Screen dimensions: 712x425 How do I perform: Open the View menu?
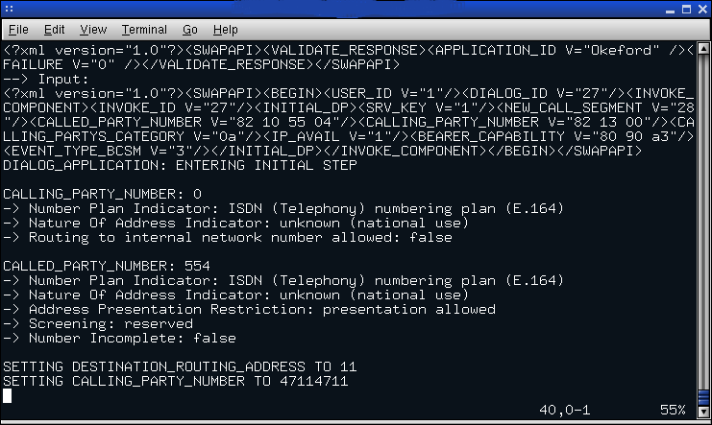[94, 30]
